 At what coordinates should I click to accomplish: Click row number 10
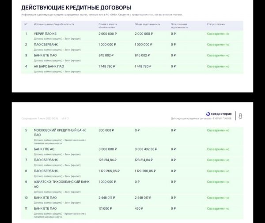tap(26, 198)
